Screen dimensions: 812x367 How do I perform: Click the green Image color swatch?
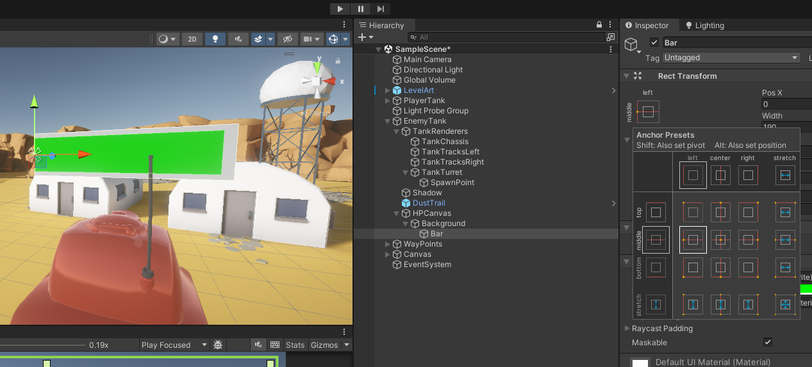click(806, 289)
